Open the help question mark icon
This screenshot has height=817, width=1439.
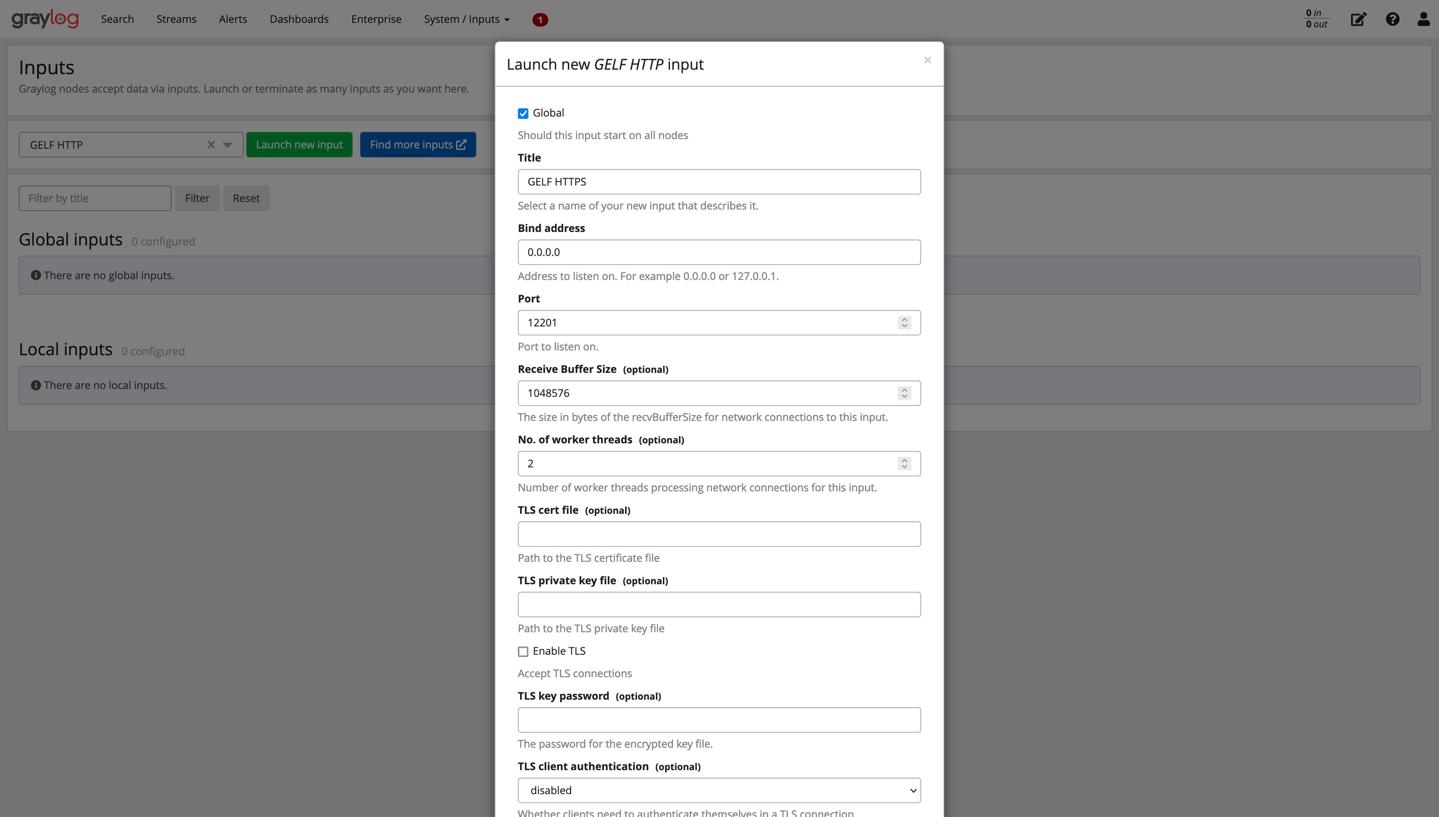coord(1393,18)
